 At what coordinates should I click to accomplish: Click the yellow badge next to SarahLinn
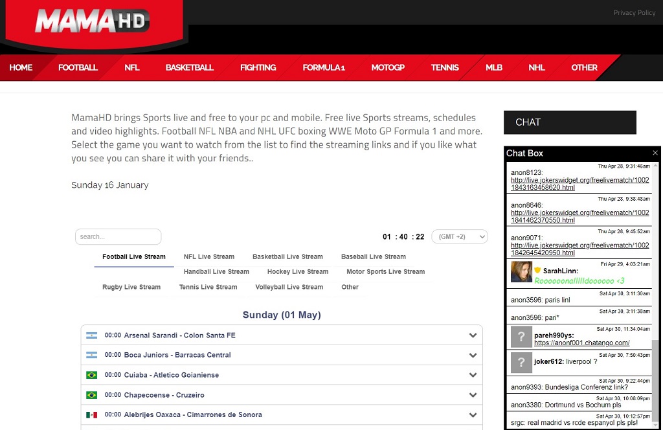(x=537, y=270)
